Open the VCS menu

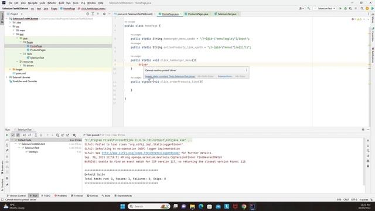(x=83, y=3)
